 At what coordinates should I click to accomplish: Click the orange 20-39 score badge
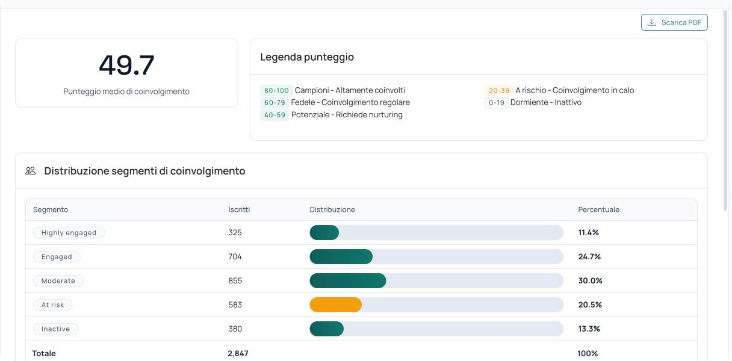499,91
